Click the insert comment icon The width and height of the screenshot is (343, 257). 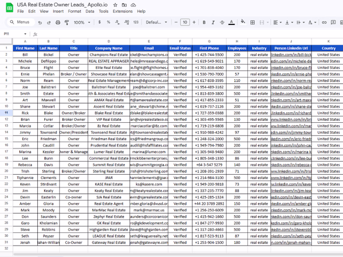pyautogui.click(x=333, y=22)
